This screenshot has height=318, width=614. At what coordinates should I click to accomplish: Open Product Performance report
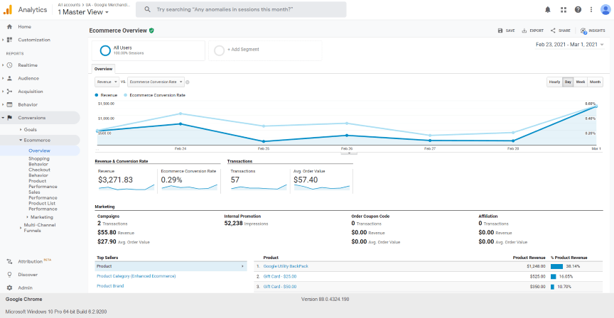click(x=43, y=184)
